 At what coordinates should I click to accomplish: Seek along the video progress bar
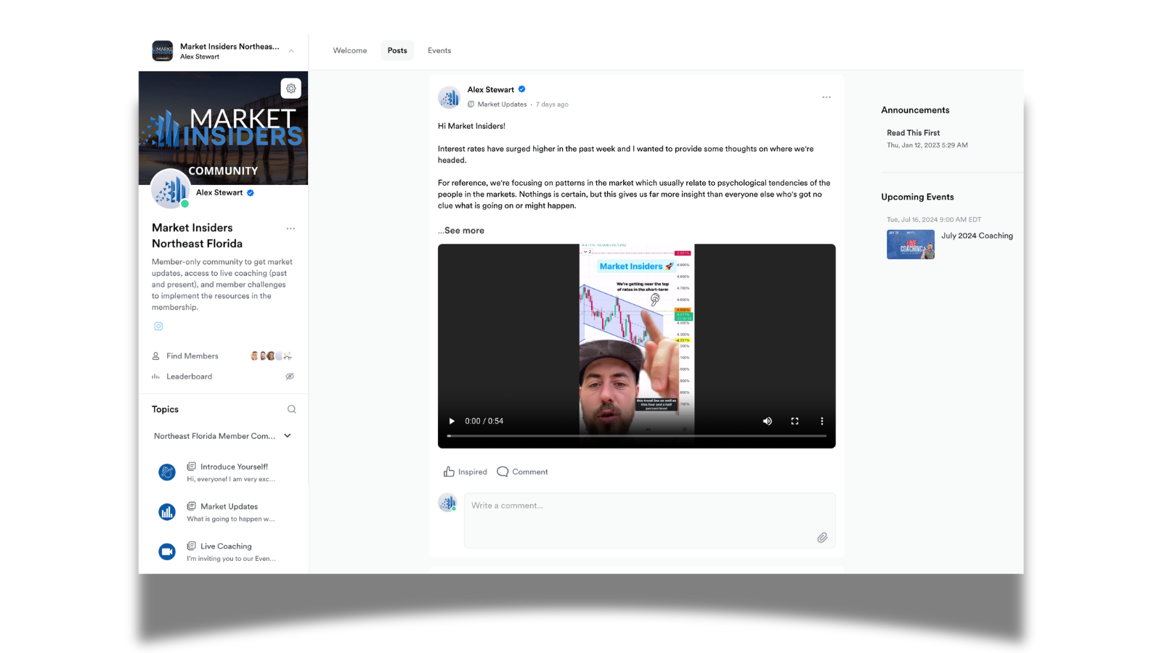click(x=637, y=436)
